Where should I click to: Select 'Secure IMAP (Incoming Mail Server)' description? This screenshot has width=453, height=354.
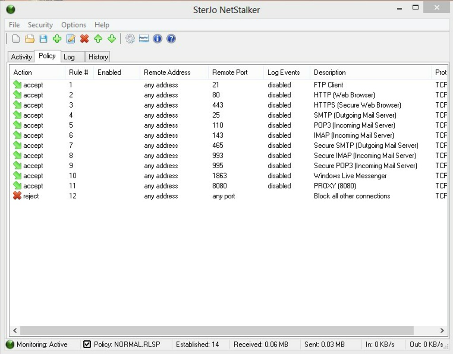click(365, 155)
